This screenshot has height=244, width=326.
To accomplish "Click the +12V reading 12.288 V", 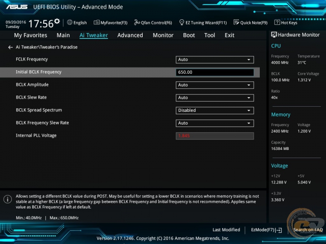I will (x=279, y=182).
